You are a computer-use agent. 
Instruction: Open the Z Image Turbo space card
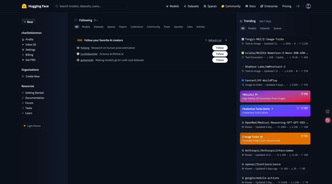point(275,139)
